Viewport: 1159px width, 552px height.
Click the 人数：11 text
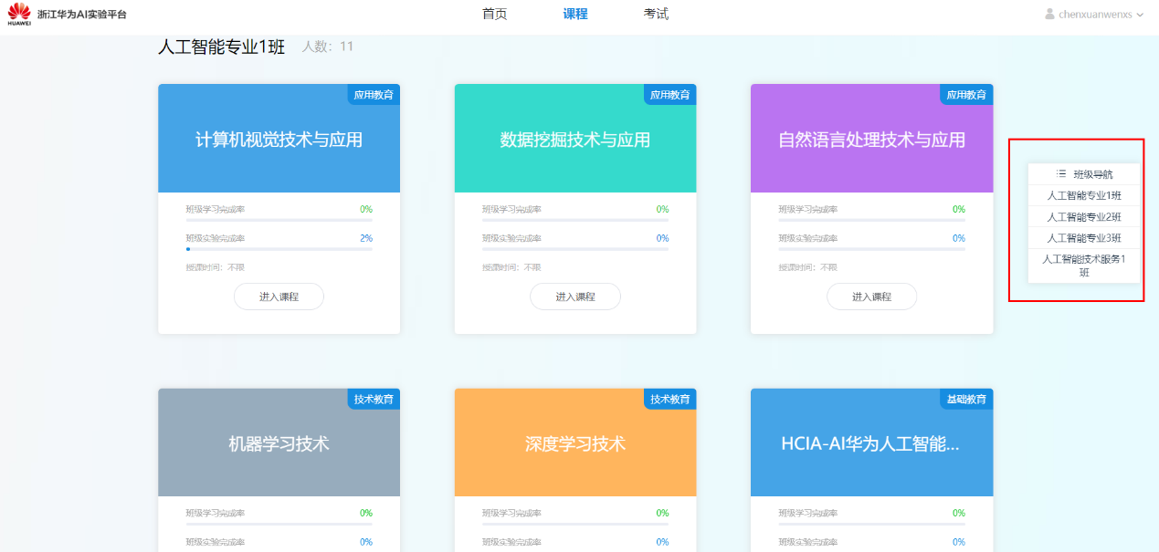[328, 47]
